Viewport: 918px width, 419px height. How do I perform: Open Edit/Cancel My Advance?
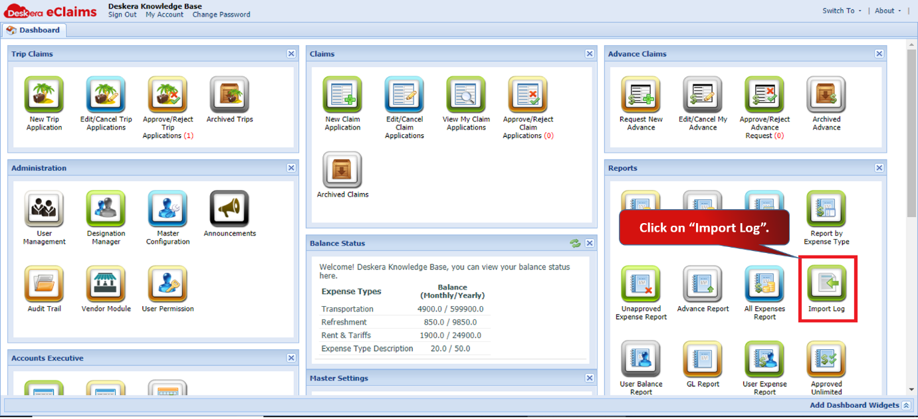703,95
